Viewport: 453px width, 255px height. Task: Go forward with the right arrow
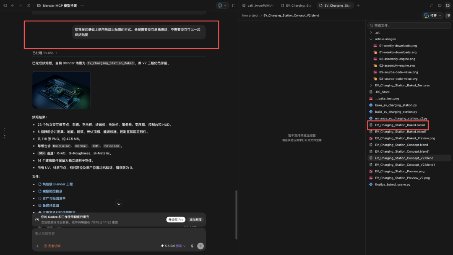20,5
